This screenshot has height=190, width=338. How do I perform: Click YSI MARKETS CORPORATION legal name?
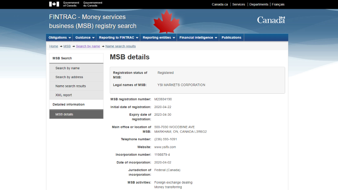pyautogui.click(x=181, y=85)
